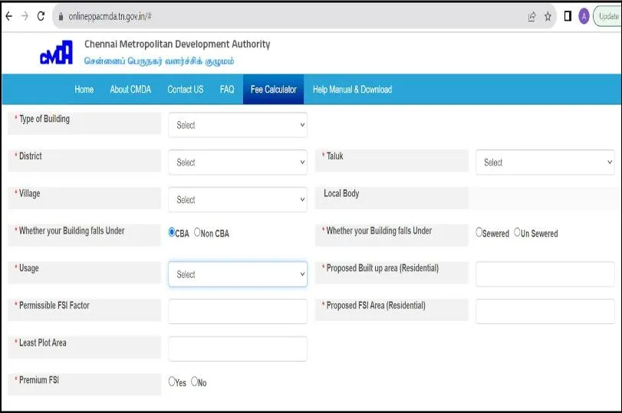Open the browser side panel icon
Viewport: 622px width, 413px height.
pos(568,16)
